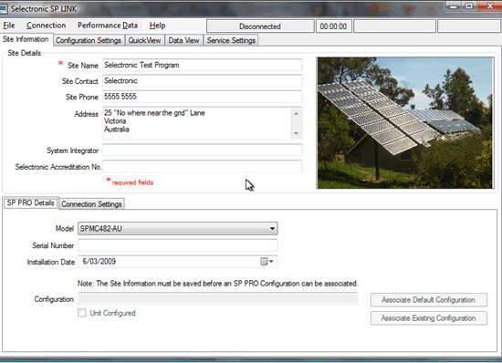Switch to the QuickView tab
The height and width of the screenshot is (363, 502).
[144, 41]
